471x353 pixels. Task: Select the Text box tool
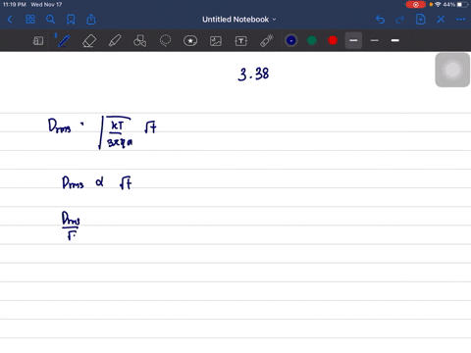coord(241,41)
